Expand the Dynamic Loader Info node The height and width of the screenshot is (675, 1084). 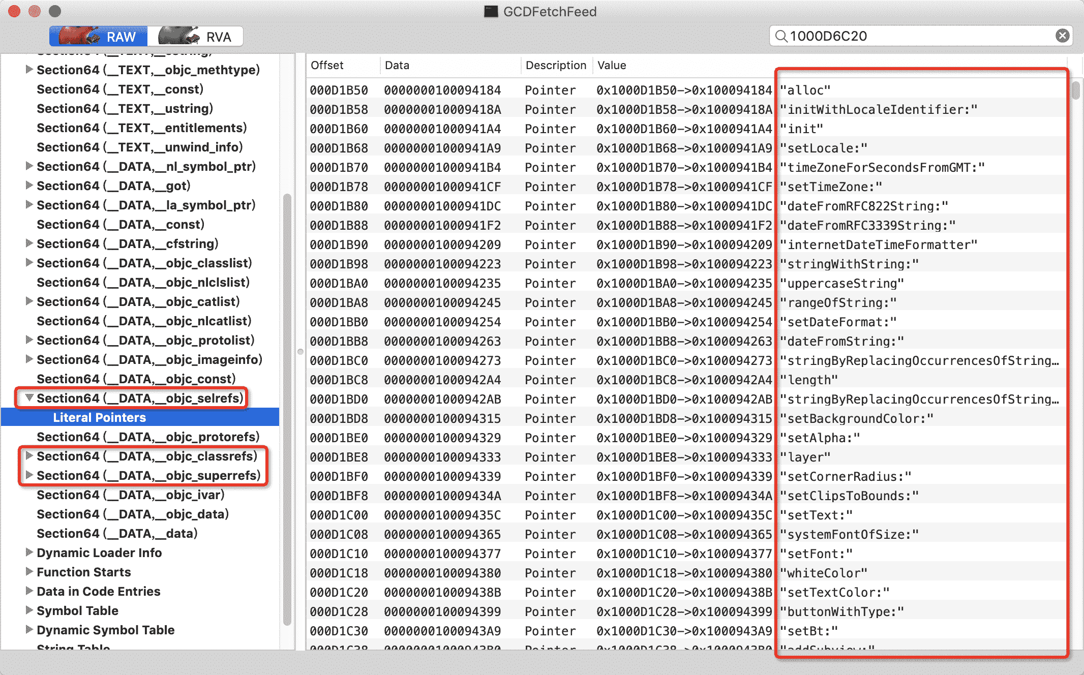(29, 553)
